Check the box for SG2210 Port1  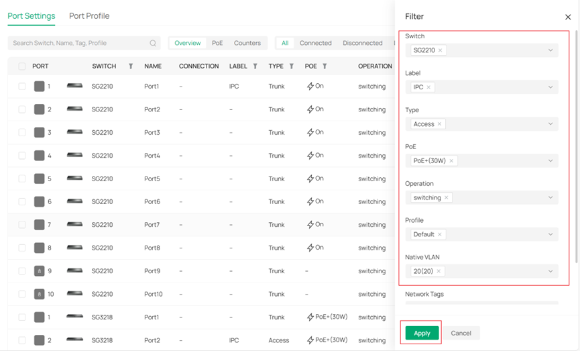tap(22, 87)
